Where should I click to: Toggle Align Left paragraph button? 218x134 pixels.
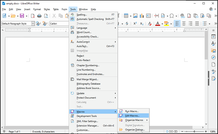pos(177,24)
